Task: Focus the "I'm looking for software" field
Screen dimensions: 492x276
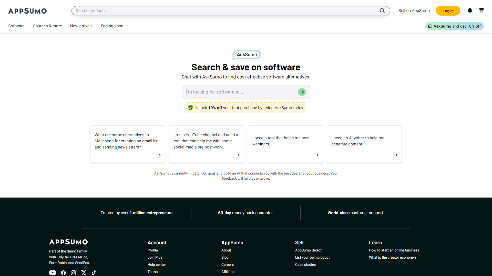Action: pos(240,92)
